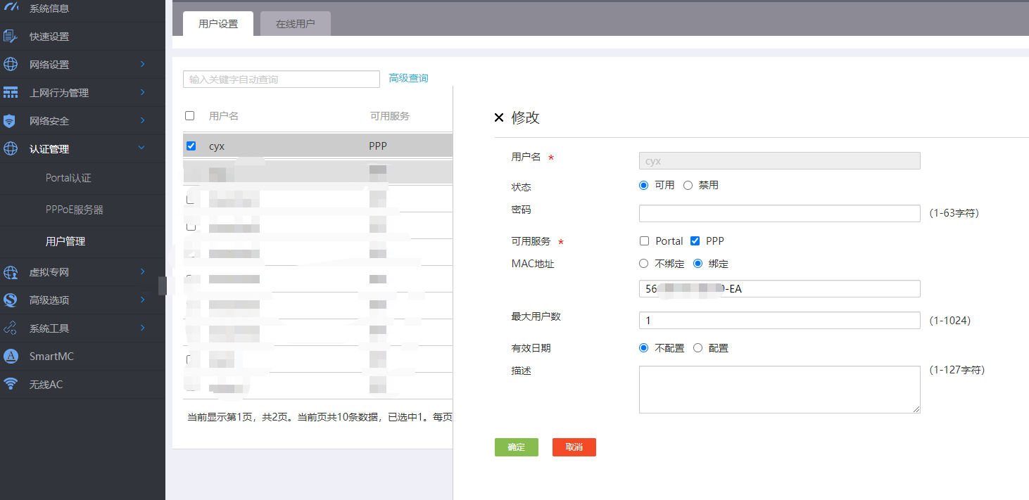Click the green 确定 button
Viewport: 1029px width, 500px height.
point(516,447)
